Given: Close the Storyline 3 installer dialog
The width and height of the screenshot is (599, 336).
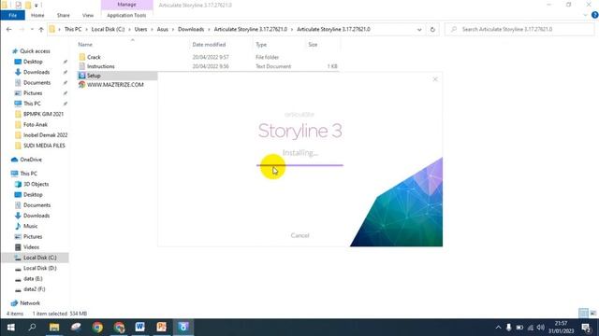Looking at the screenshot, I should point(434,79).
